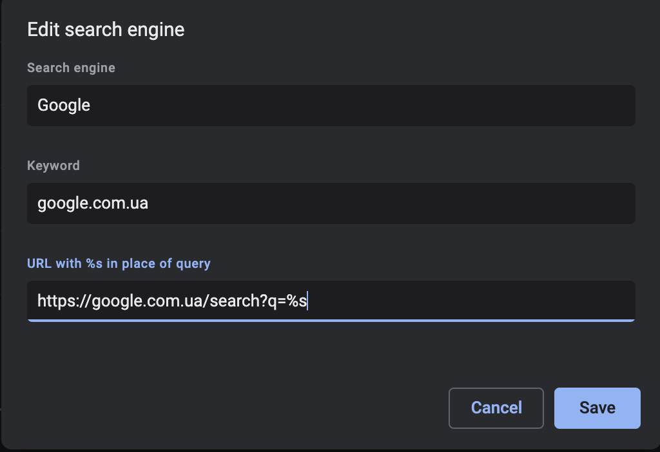Click the Save button
The image size is (660, 452).
click(597, 408)
